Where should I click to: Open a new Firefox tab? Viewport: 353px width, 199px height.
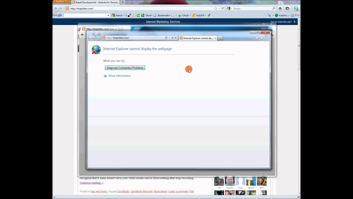[x=123, y=2]
